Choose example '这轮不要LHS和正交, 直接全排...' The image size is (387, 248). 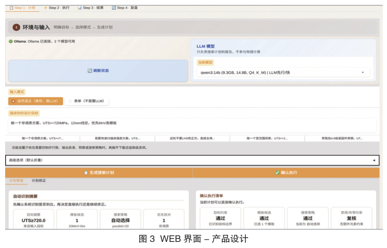(192, 138)
